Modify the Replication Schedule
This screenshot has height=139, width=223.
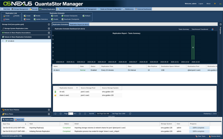click(37, 16)
